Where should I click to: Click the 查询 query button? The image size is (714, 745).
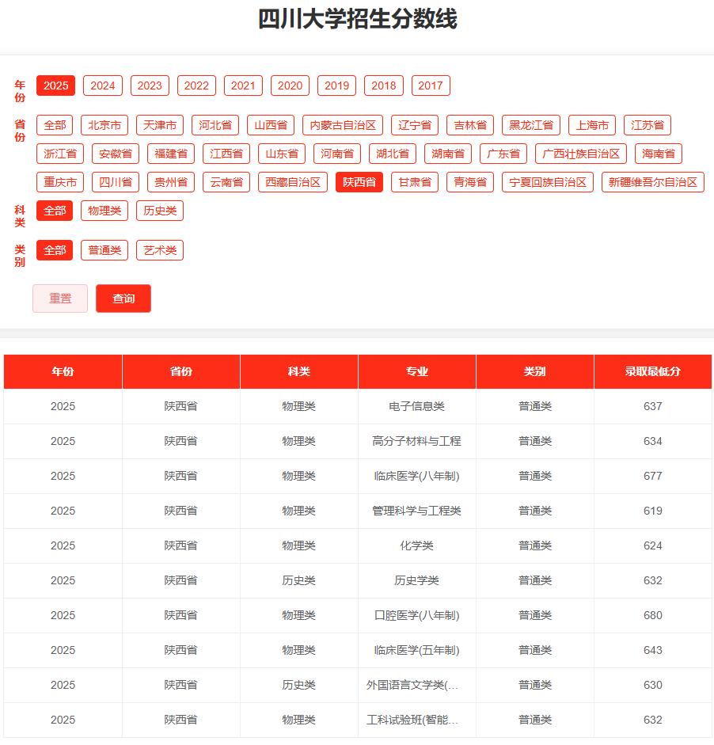pos(123,298)
